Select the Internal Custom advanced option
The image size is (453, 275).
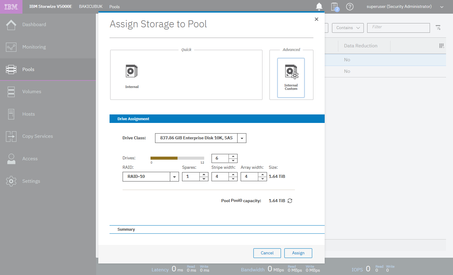tap(291, 78)
